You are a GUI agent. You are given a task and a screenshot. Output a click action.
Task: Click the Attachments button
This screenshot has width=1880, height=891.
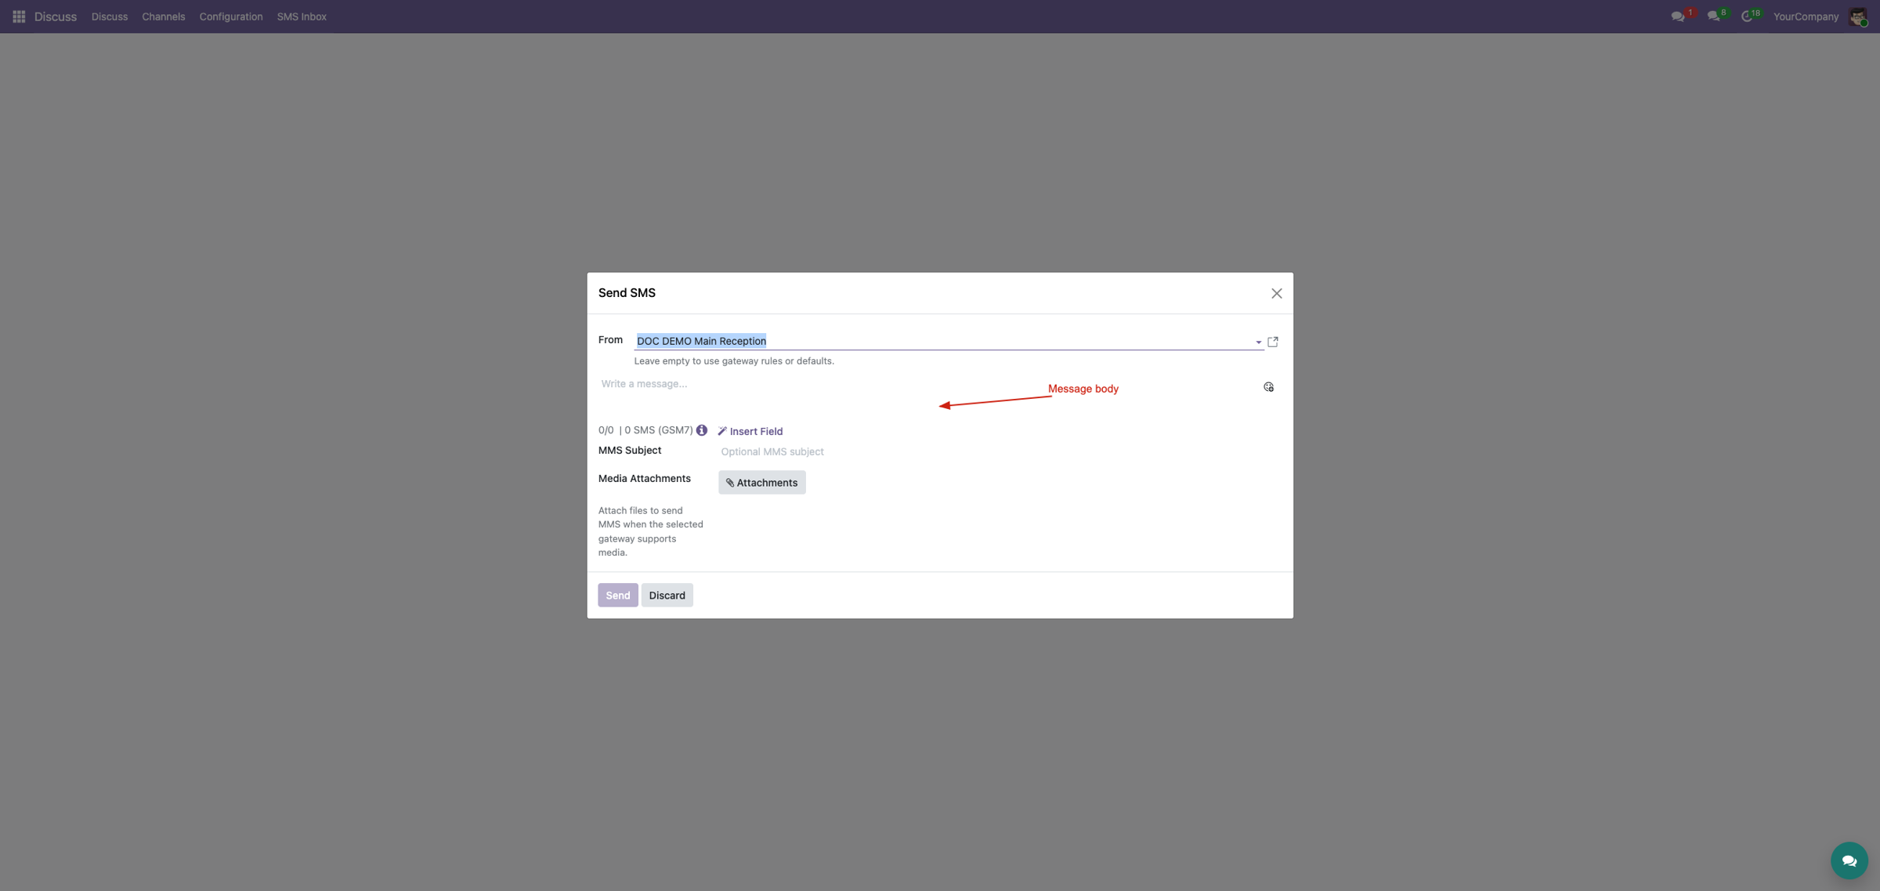click(x=762, y=483)
